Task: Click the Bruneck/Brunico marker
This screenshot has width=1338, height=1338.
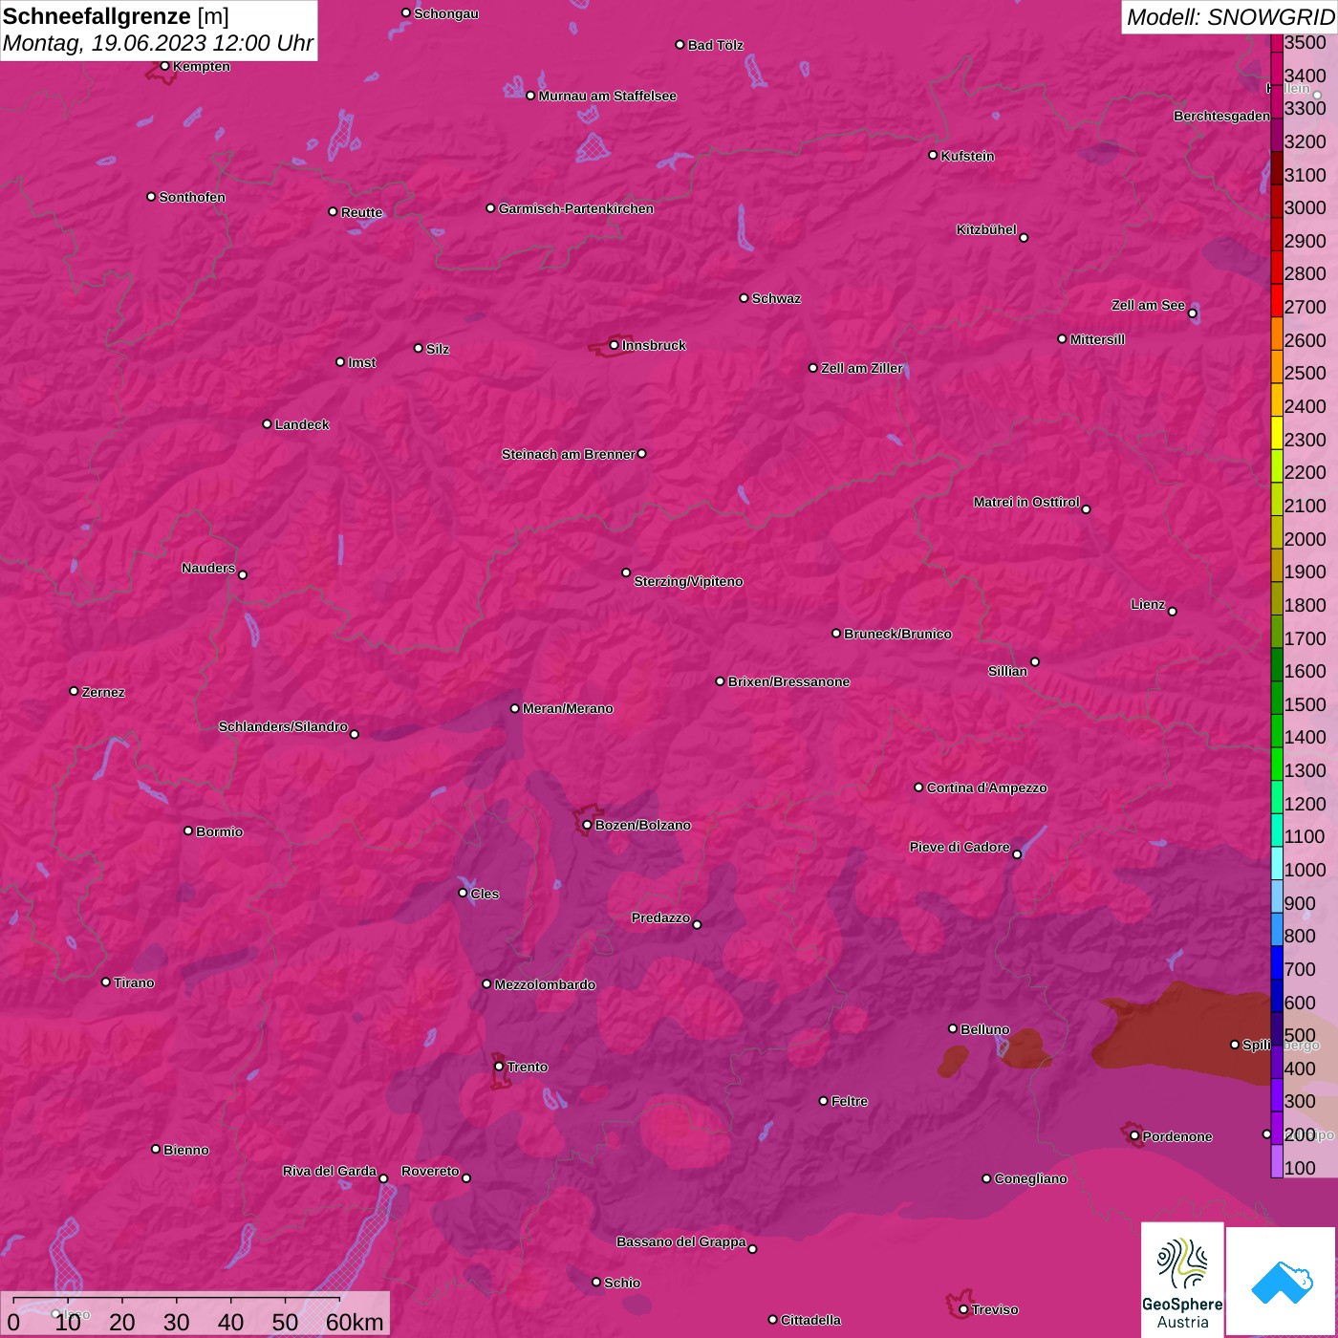Action: tap(836, 633)
